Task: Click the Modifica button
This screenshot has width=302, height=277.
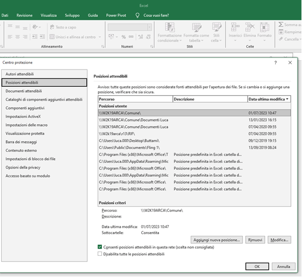Action: [x=279, y=240]
